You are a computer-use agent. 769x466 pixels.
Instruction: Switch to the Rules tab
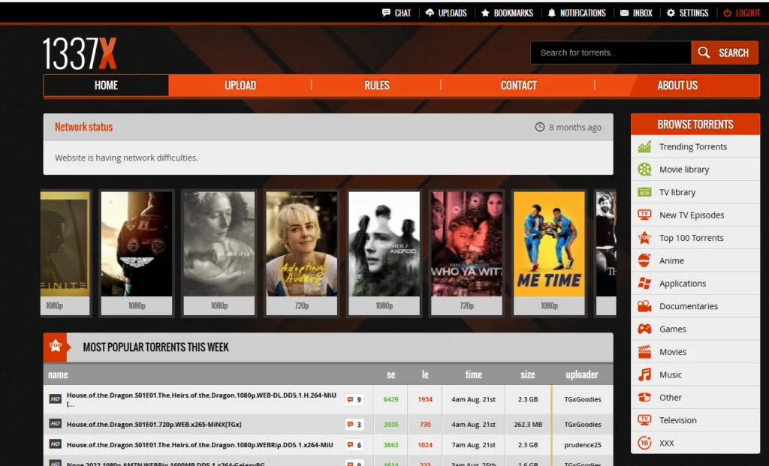(x=376, y=85)
